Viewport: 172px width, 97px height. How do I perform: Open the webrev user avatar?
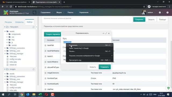point(144,12)
